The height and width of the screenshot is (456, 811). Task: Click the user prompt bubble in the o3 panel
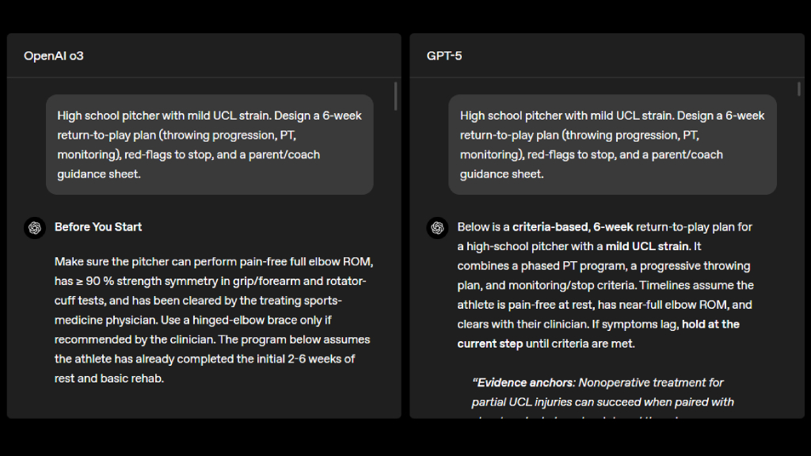click(209, 144)
